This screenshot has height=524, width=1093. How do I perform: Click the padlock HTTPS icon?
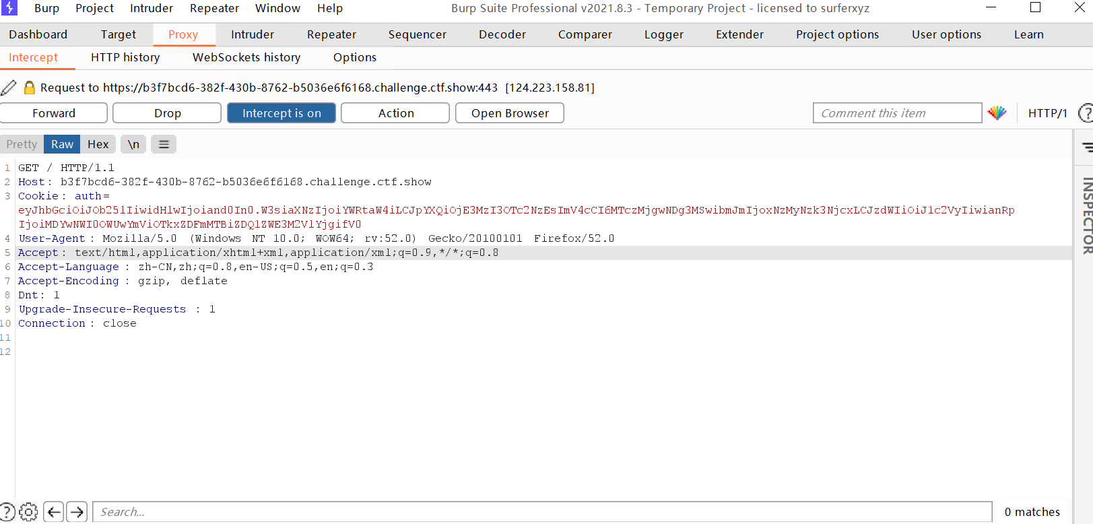29,88
